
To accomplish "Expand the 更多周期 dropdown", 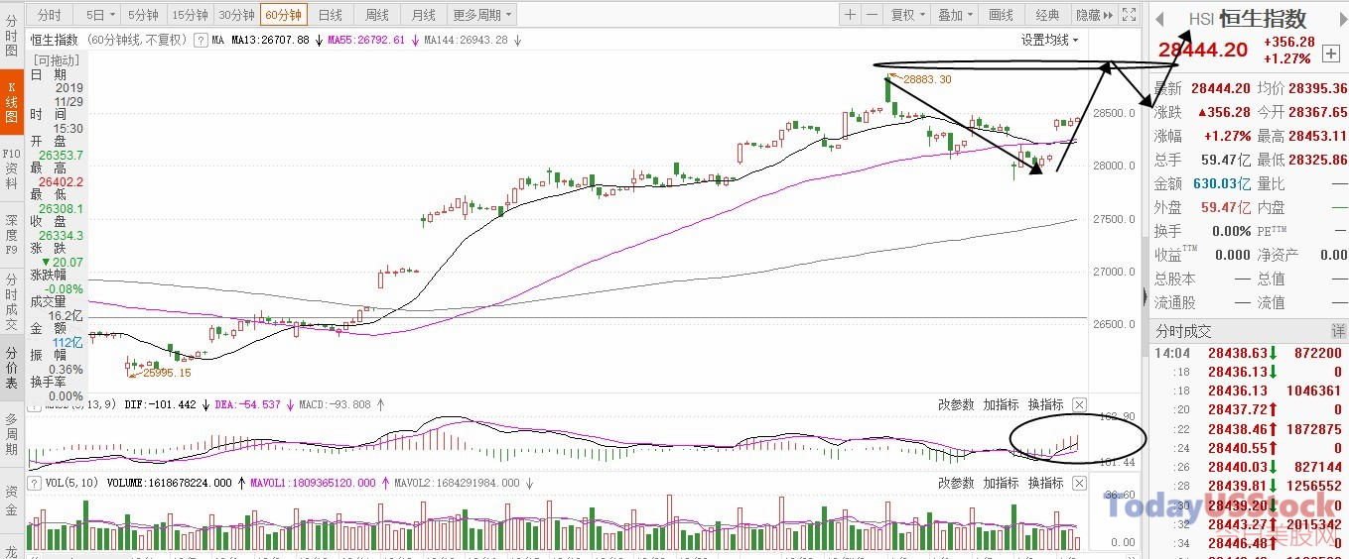I will 482,15.
